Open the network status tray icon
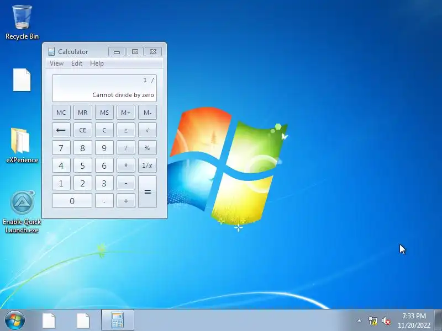442x331 pixels. point(373,321)
